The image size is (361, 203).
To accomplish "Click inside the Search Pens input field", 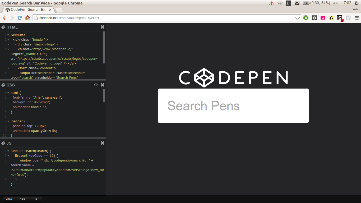I will tap(233, 105).
